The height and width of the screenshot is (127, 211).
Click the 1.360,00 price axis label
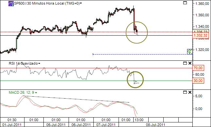point(202,4)
